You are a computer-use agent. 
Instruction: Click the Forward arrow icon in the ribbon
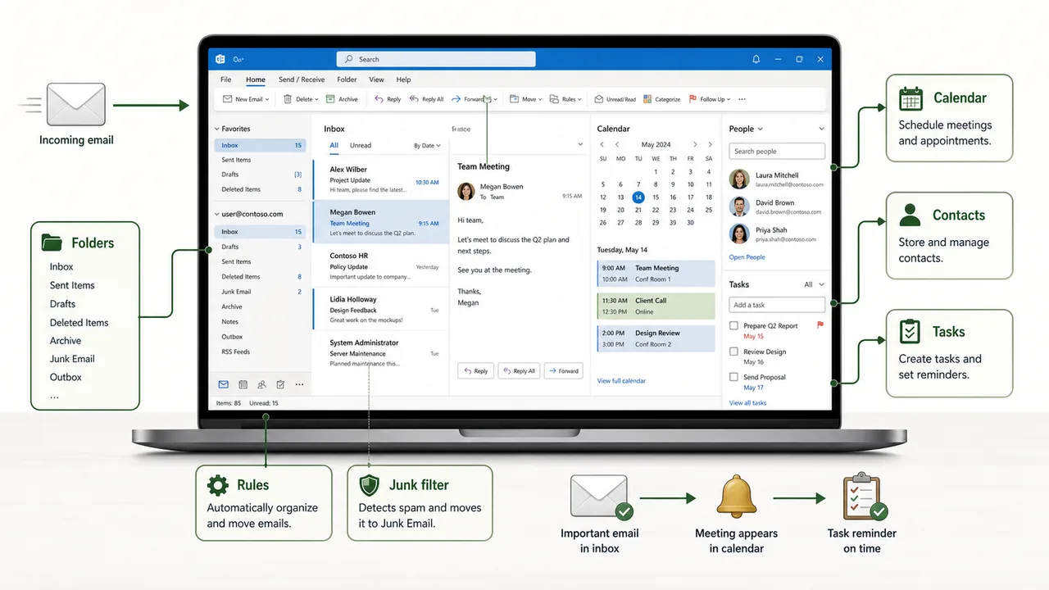pyautogui.click(x=456, y=99)
